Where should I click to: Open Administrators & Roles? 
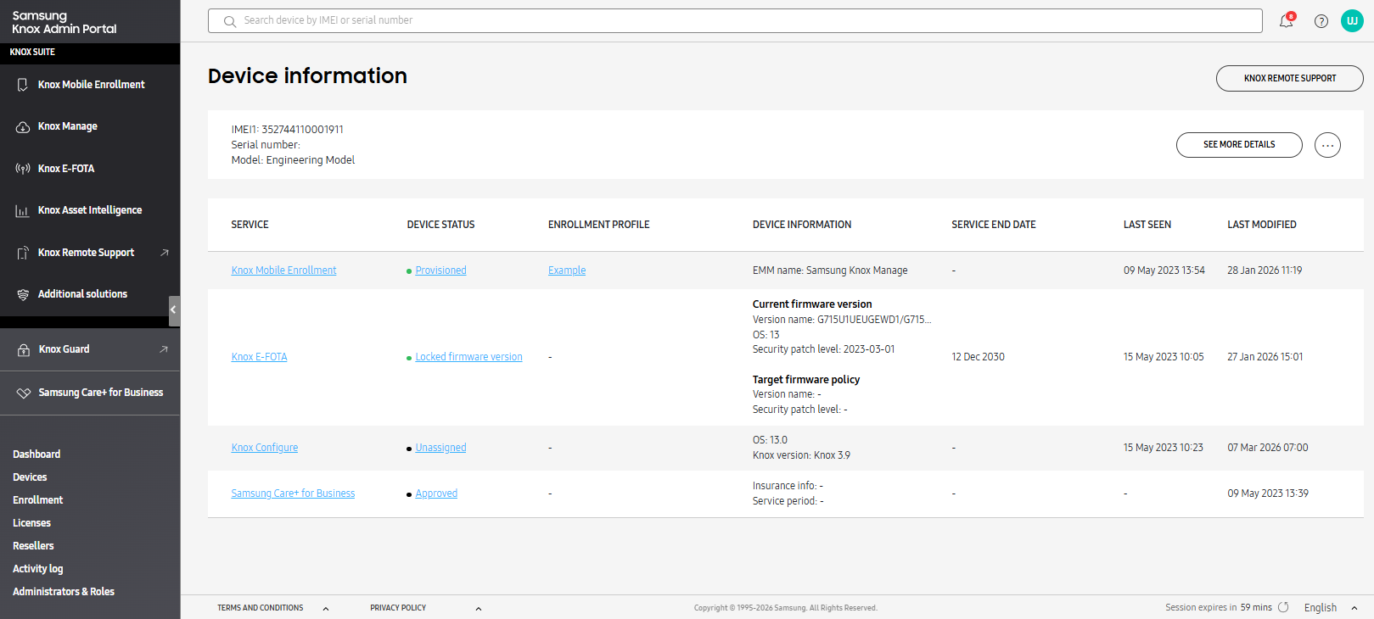[x=64, y=592]
